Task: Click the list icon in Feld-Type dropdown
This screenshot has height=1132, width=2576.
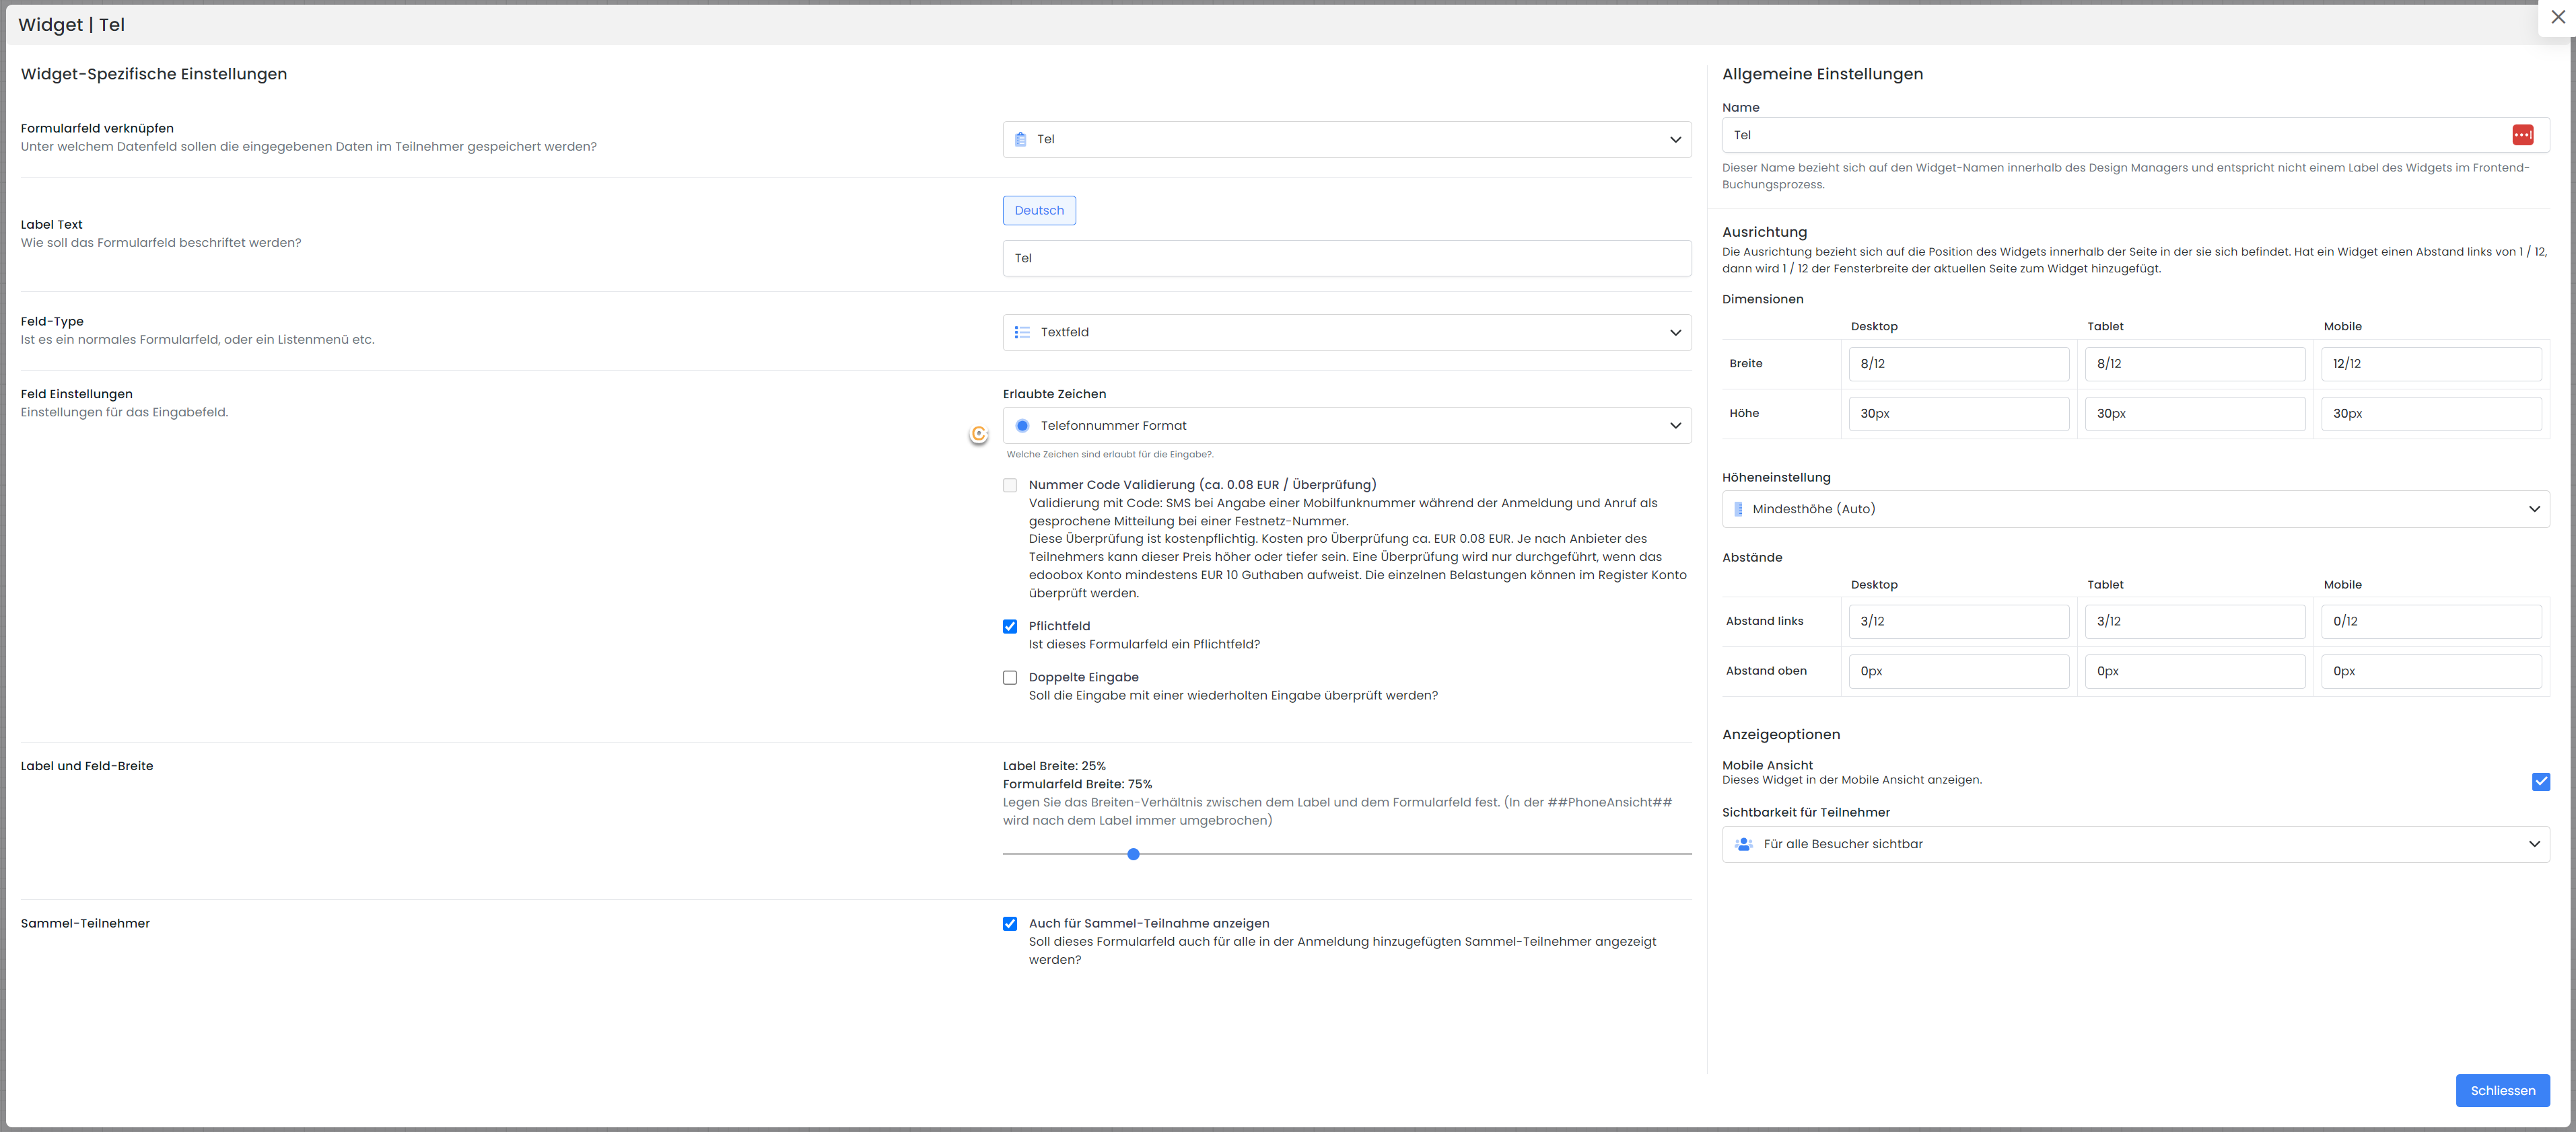Action: (1022, 333)
